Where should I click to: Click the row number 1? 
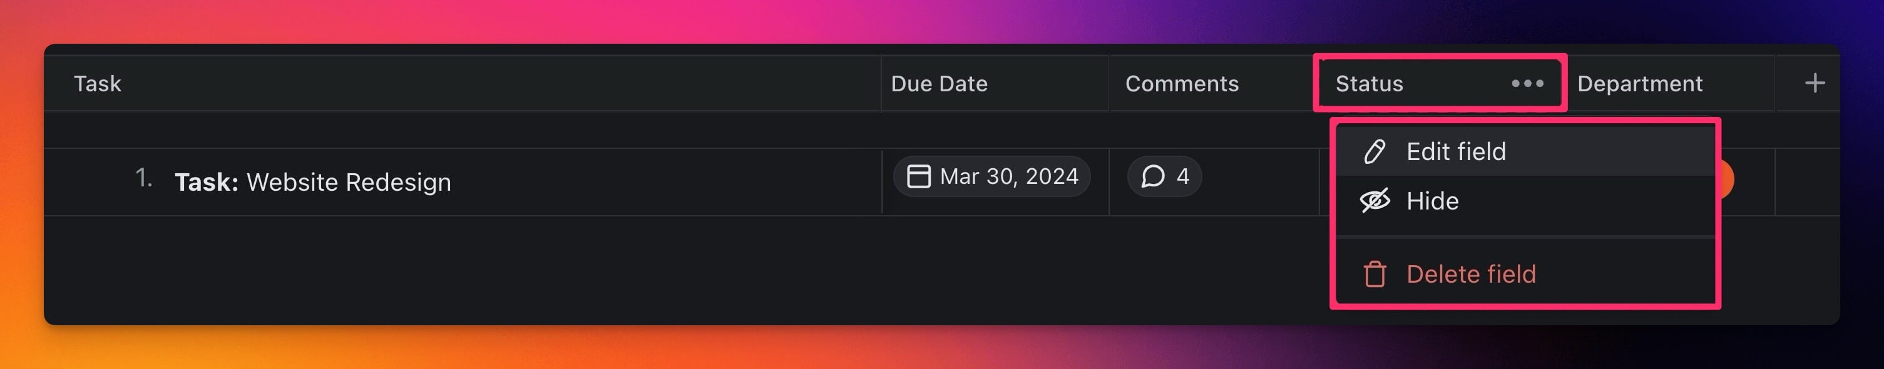pos(143,178)
